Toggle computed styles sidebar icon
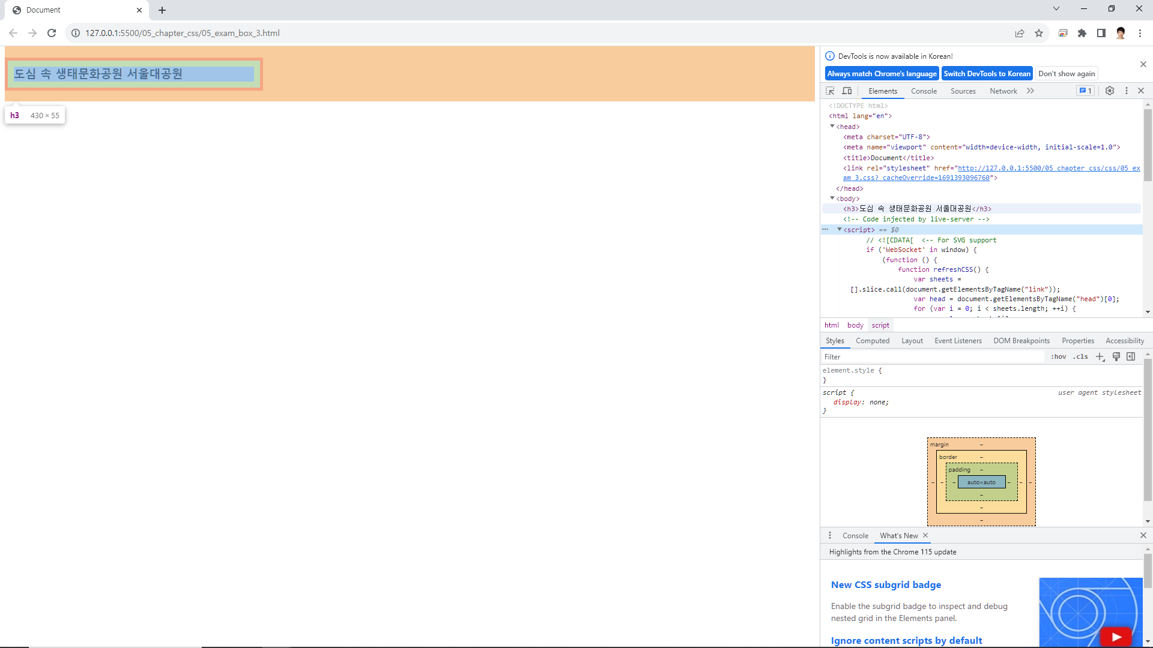This screenshot has width=1153, height=648. click(1131, 356)
